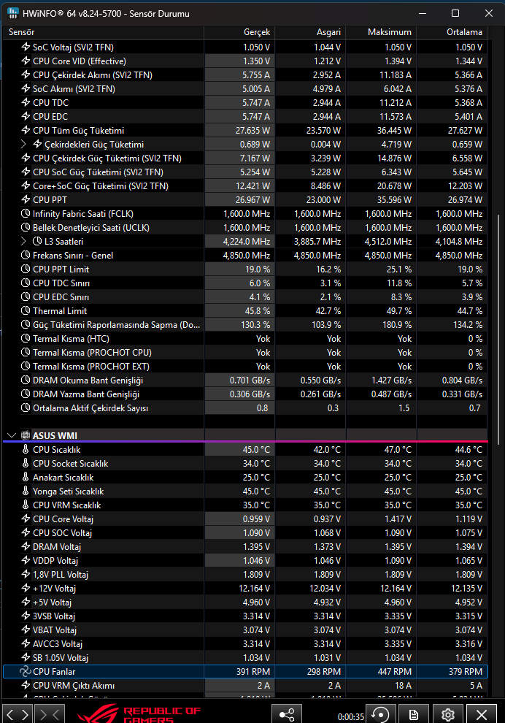Viewport: 505px width, 723px height.
Task: Expand Çekirdekleri Güç Tüketimi row
Action: (x=23, y=145)
